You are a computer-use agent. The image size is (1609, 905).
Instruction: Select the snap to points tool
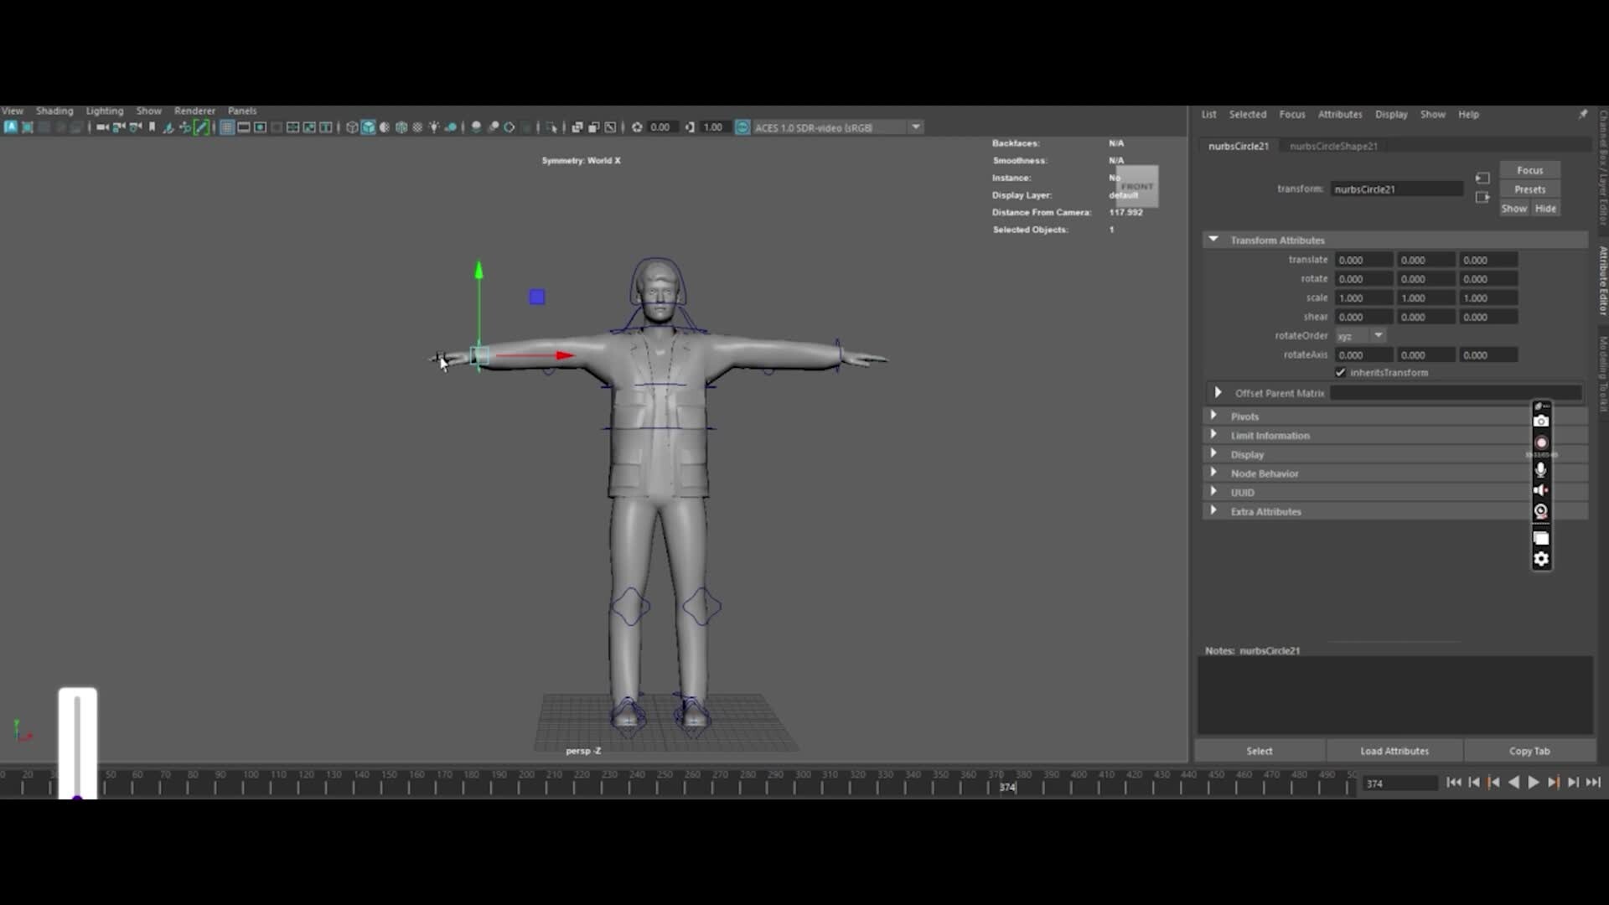click(x=185, y=127)
